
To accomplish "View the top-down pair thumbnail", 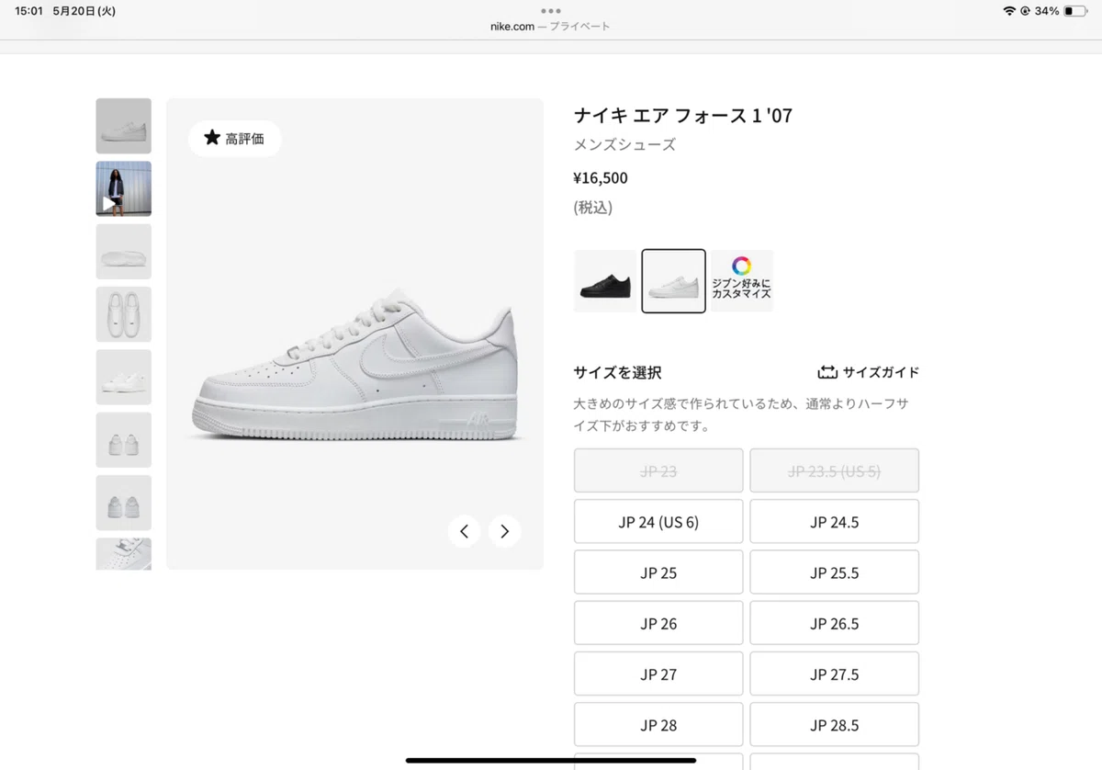I will (x=123, y=314).
